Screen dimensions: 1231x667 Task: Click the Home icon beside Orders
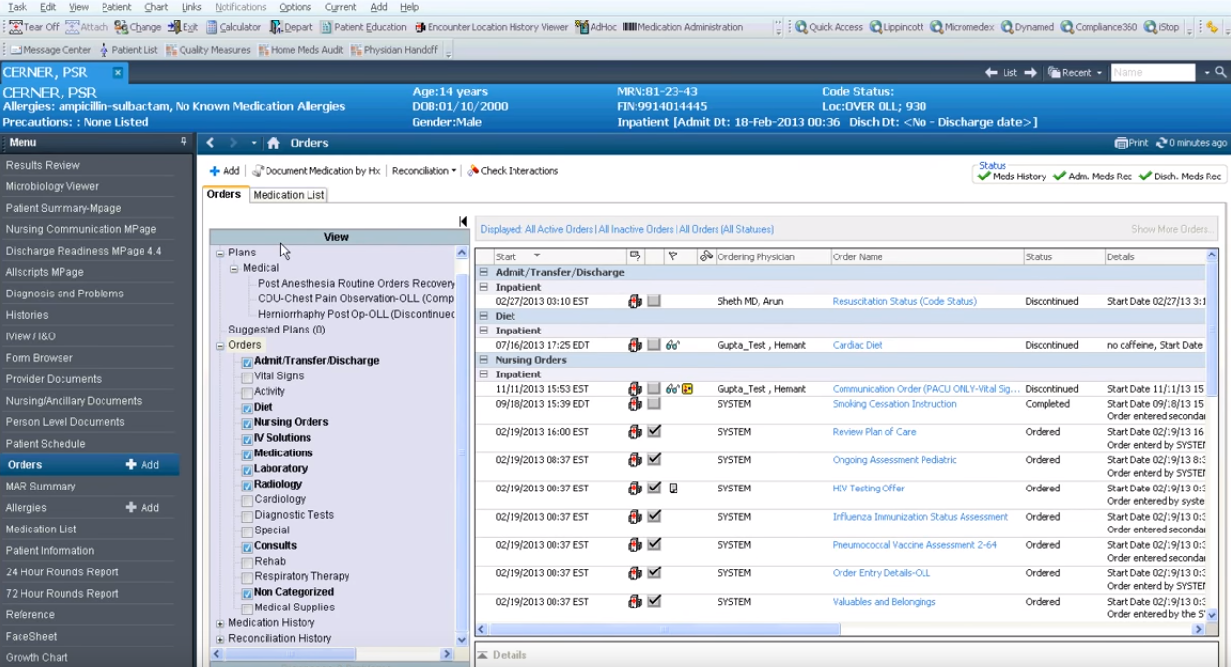coord(273,143)
